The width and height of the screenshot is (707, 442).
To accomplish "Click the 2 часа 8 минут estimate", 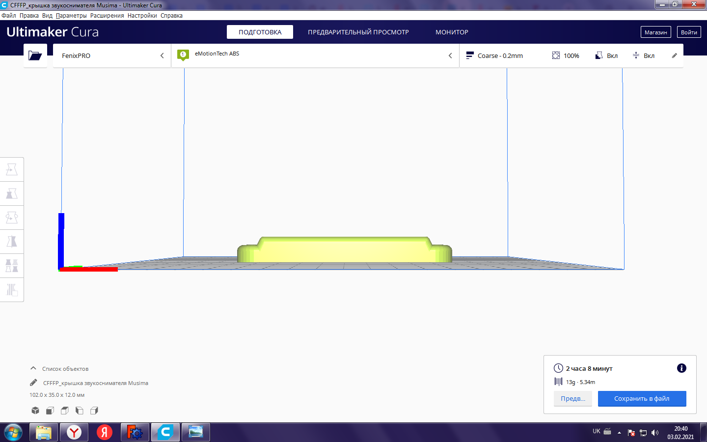I will [x=589, y=368].
